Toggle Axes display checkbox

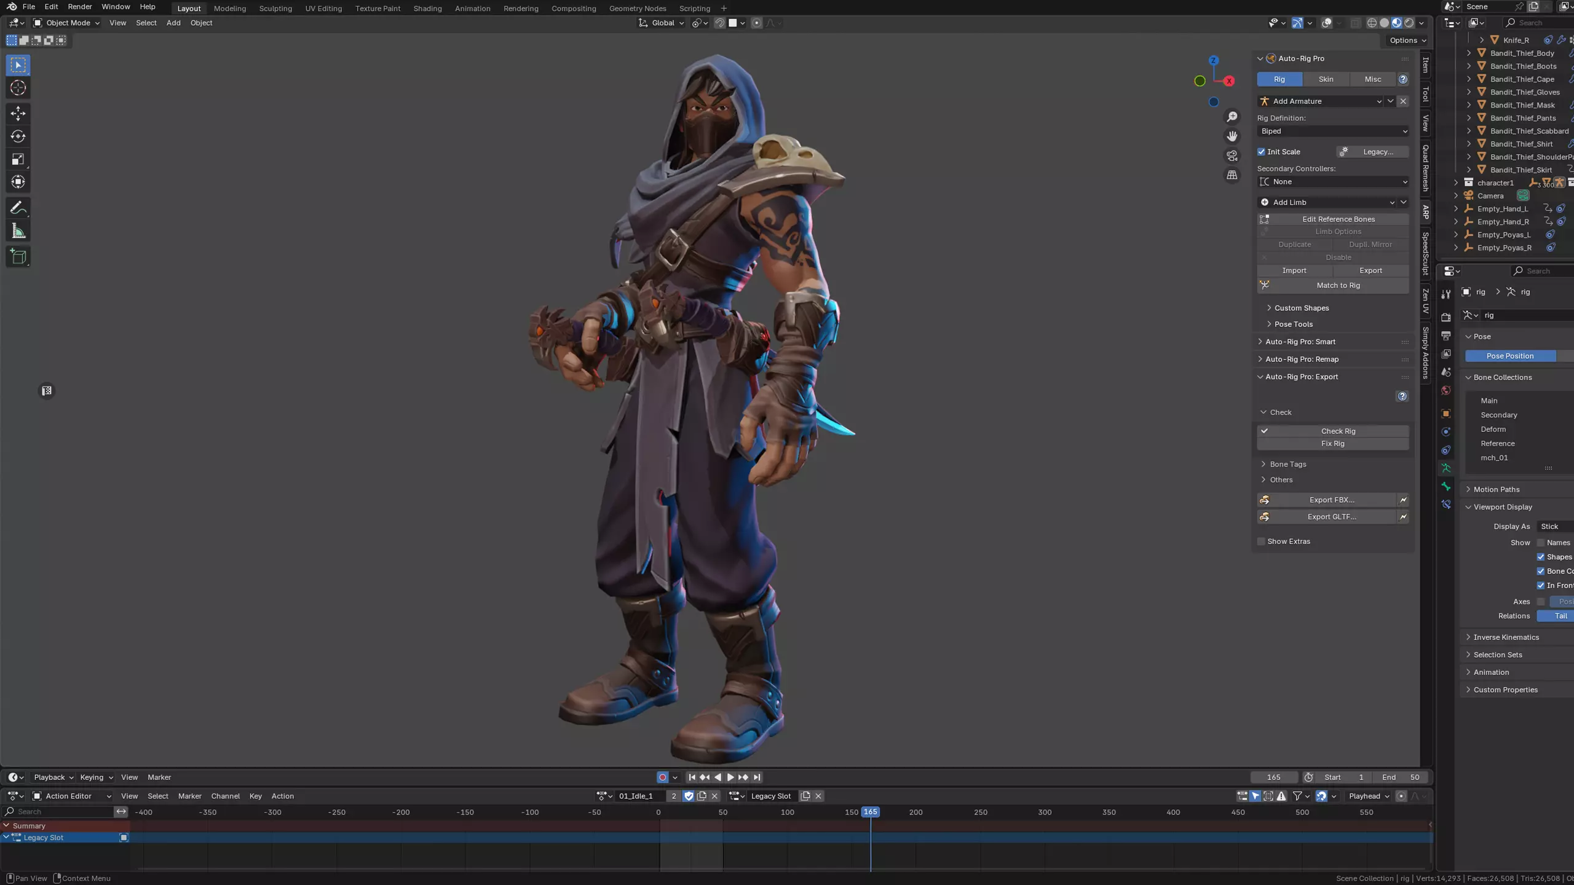(1541, 602)
